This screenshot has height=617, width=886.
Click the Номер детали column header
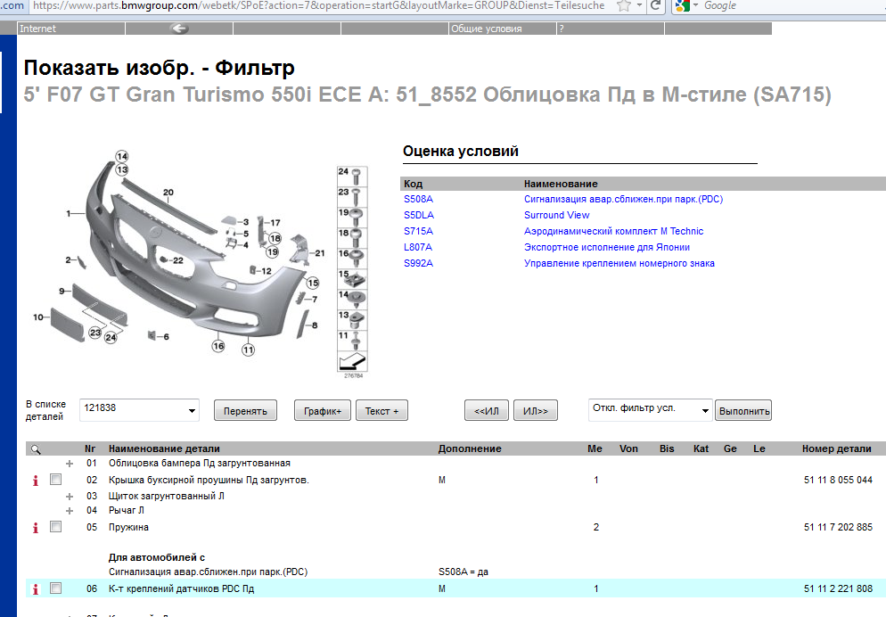(x=836, y=449)
